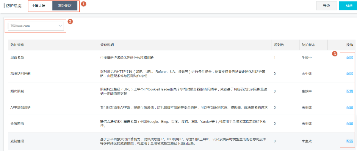This screenshot has height=151, width=357.
Task: Click the 操作 column header
Action: (350, 45)
